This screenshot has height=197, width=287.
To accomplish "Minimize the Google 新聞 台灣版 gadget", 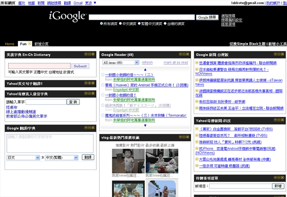I will 279,54.
